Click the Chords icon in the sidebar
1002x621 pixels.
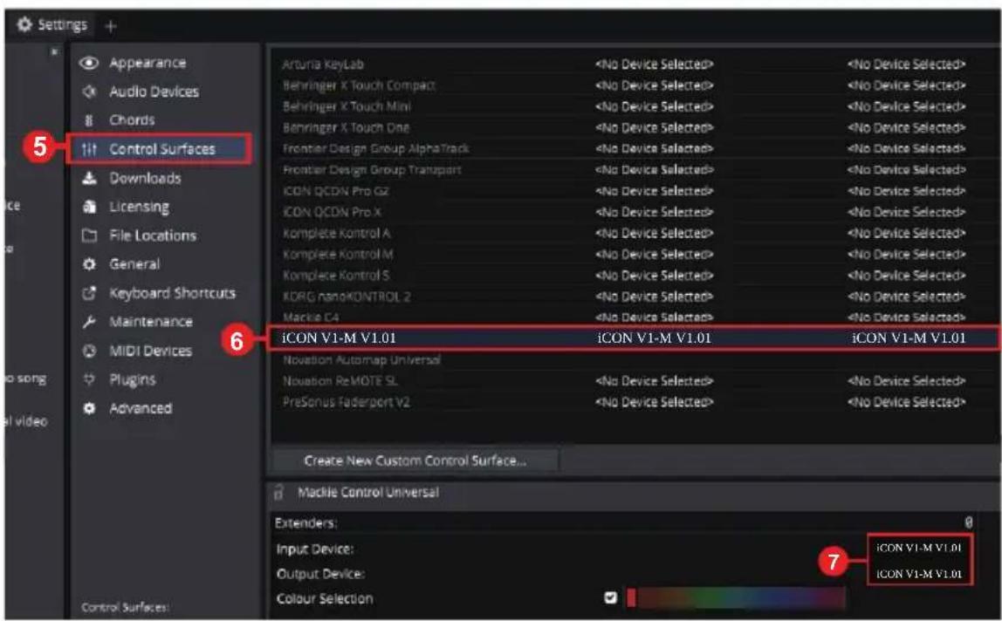point(89,120)
